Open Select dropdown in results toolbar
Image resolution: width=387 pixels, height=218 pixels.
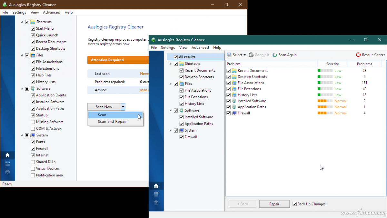(244, 55)
